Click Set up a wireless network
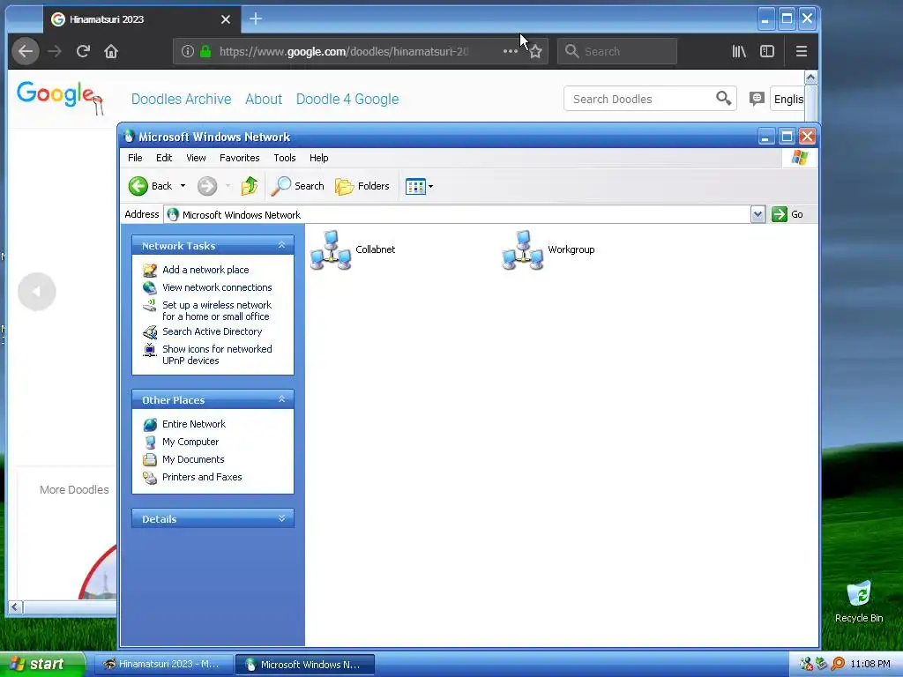Screen dimensions: 903x677 [217, 310]
